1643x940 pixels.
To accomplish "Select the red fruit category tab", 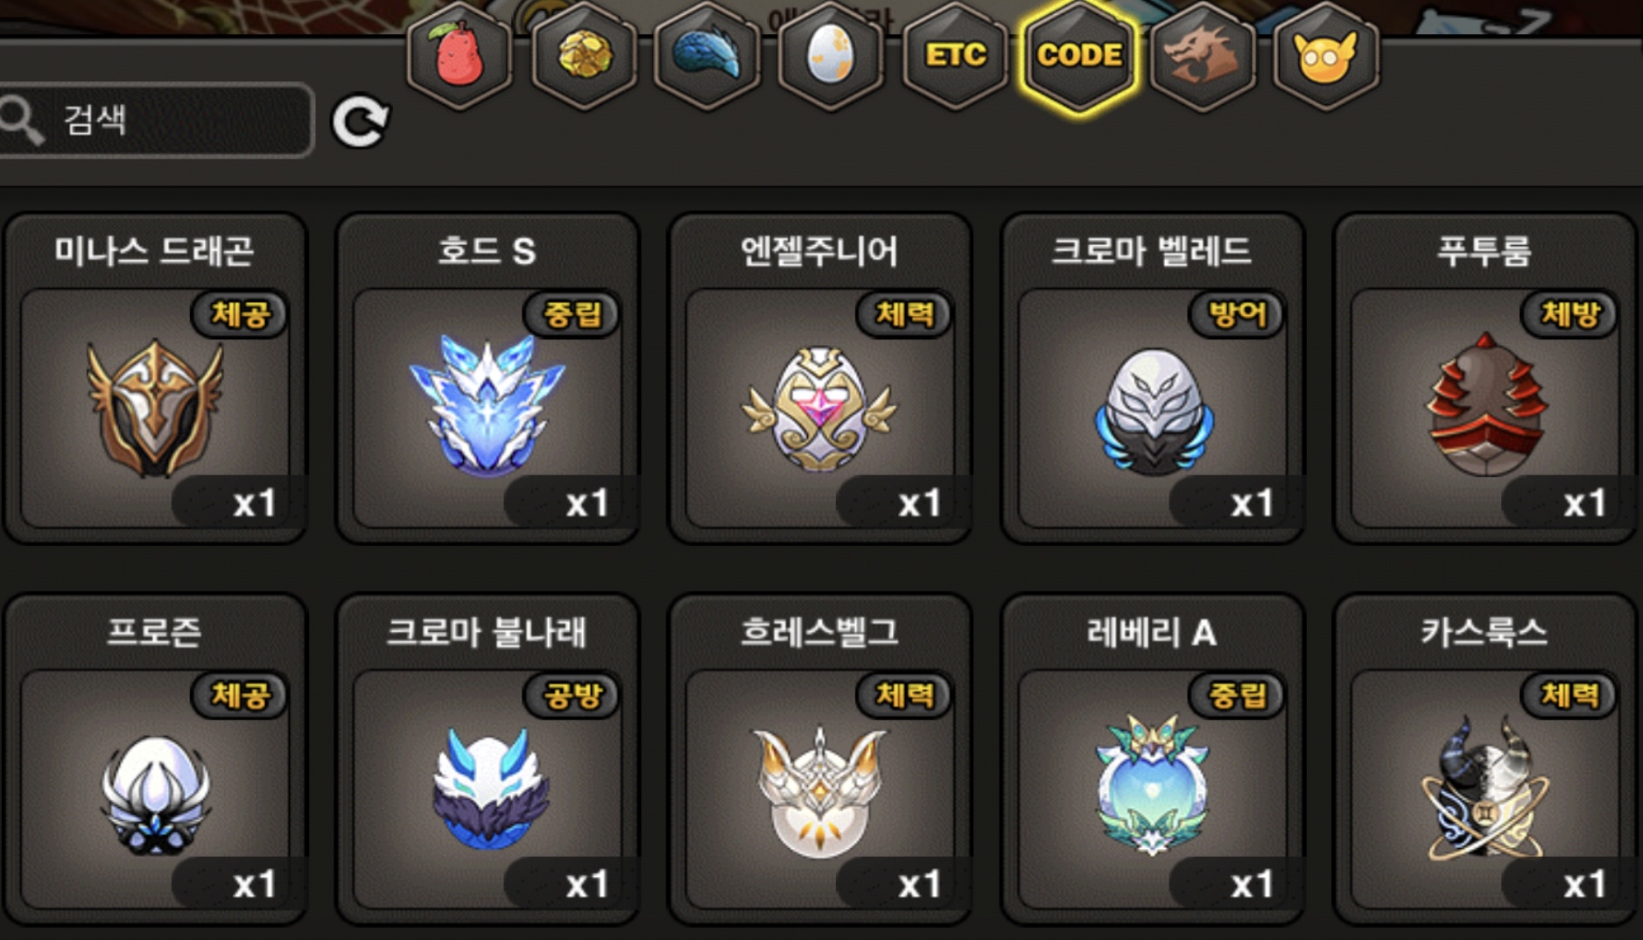I will (460, 56).
